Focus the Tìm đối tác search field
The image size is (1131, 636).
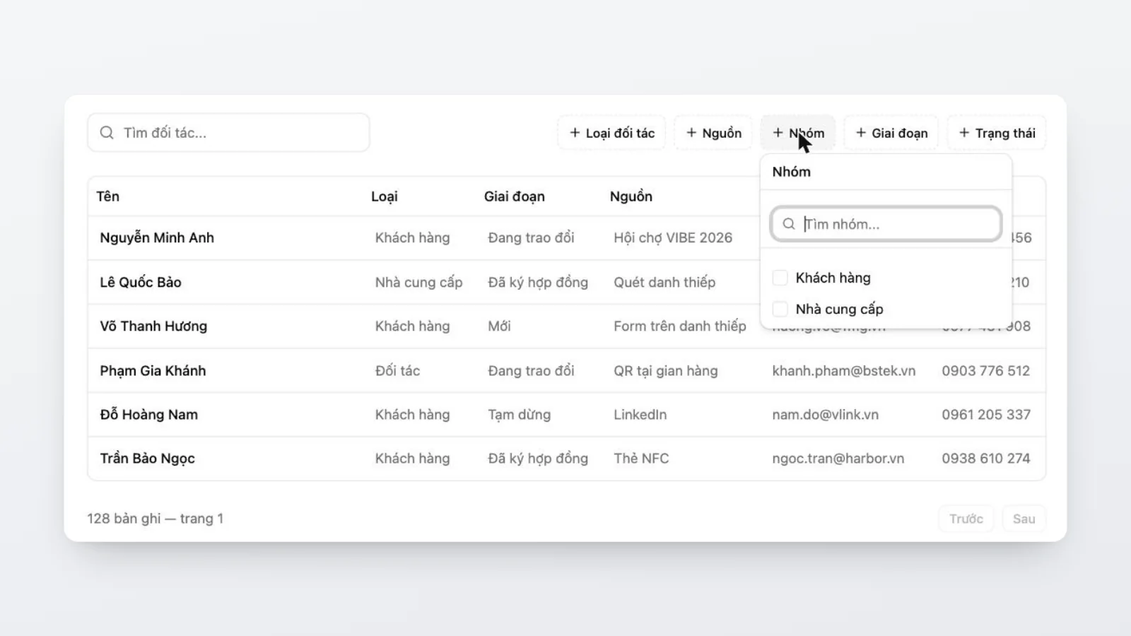click(228, 133)
